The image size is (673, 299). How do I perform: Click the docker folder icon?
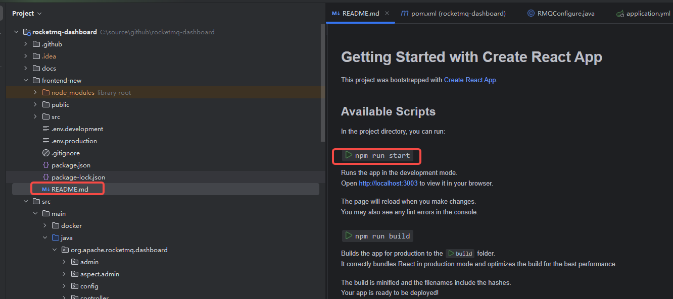[x=56, y=225]
